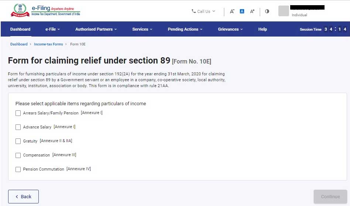Tick the Advance Salary checkbox
The image size is (350, 206).
click(18, 127)
